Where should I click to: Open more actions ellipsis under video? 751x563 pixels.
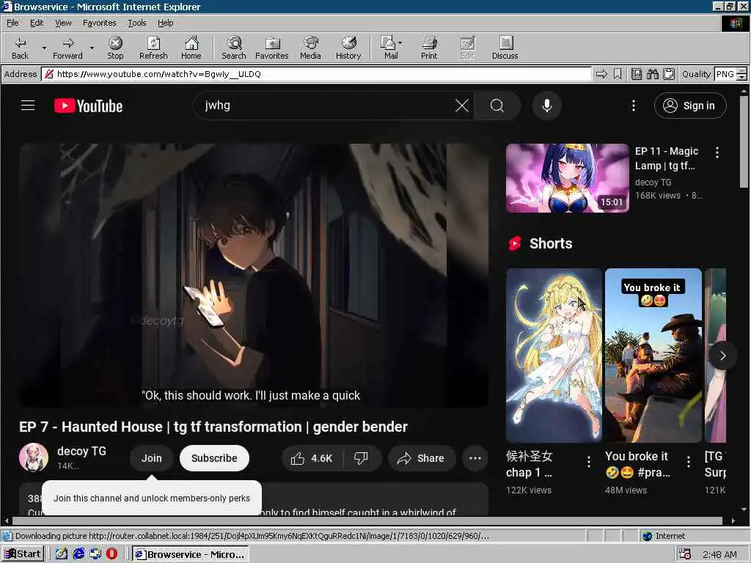(x=475, y=458)
